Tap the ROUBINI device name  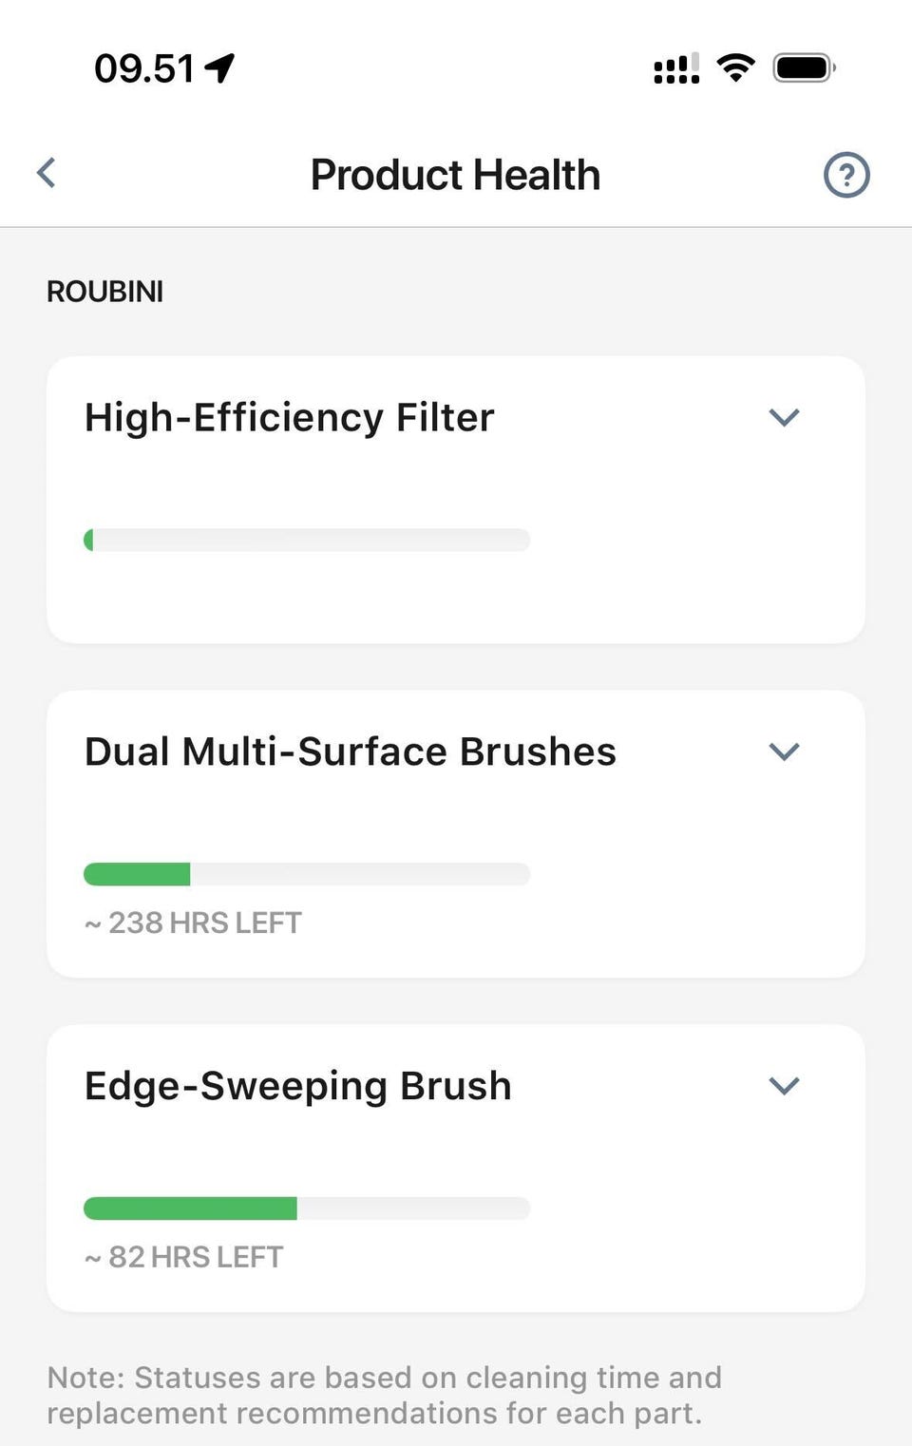click(105, 292)
